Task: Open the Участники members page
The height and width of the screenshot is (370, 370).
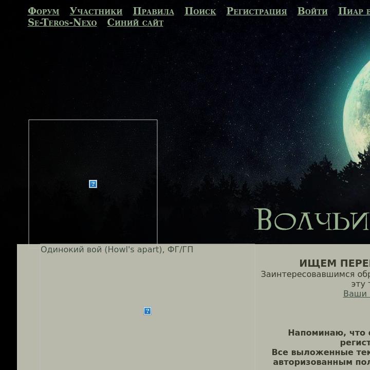Action: click(x=96, y=11)
